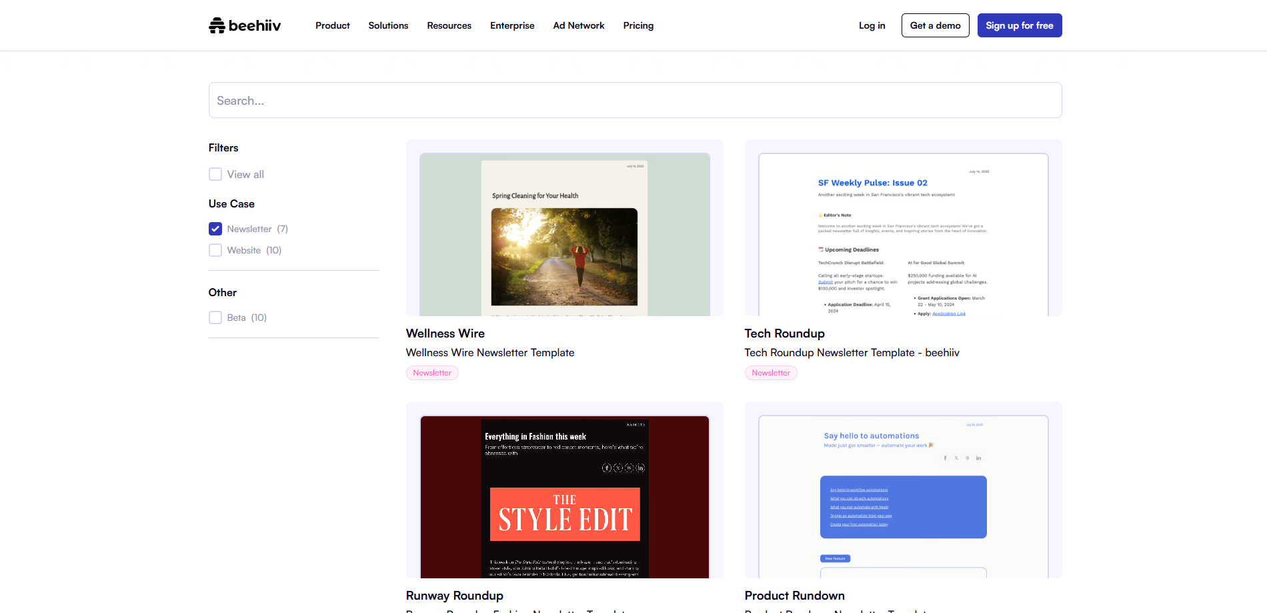This screenshot has width=1267, height=613.
Task: Click the Product Rundown title
Action: tap(795, 596)
